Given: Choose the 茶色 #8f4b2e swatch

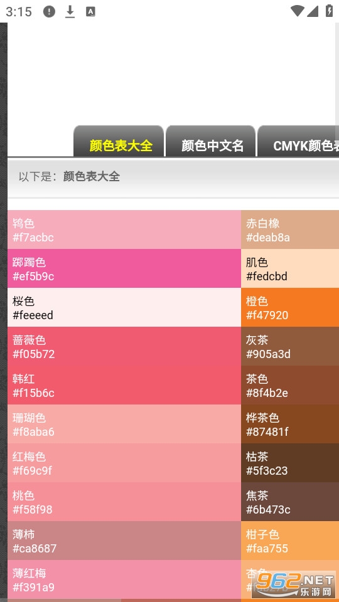Looking at the screenshot, I should pos(290,385).
